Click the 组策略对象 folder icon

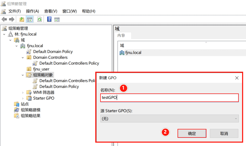29,75
